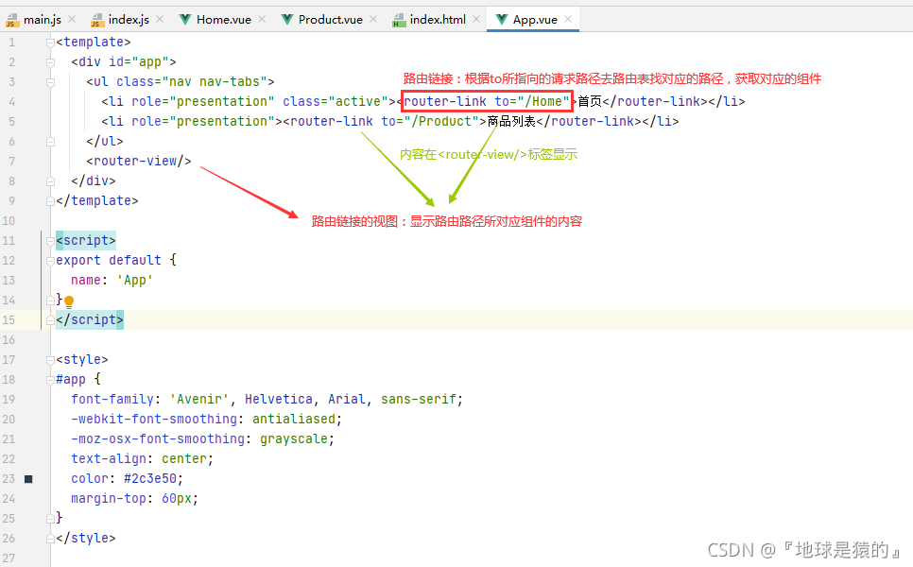Switch to the index.js tab
This screenshot has height=567, width=913.
127,19
